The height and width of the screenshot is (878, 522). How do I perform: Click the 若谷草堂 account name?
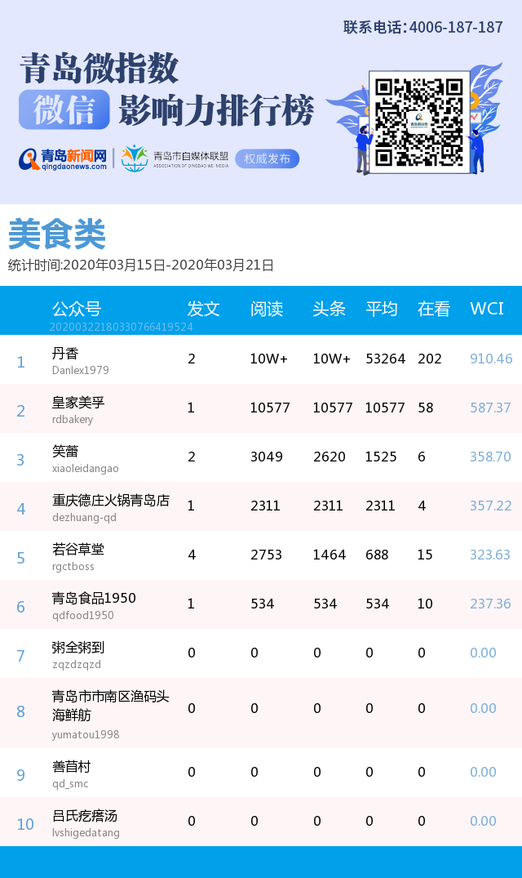[x=78, y=550]
